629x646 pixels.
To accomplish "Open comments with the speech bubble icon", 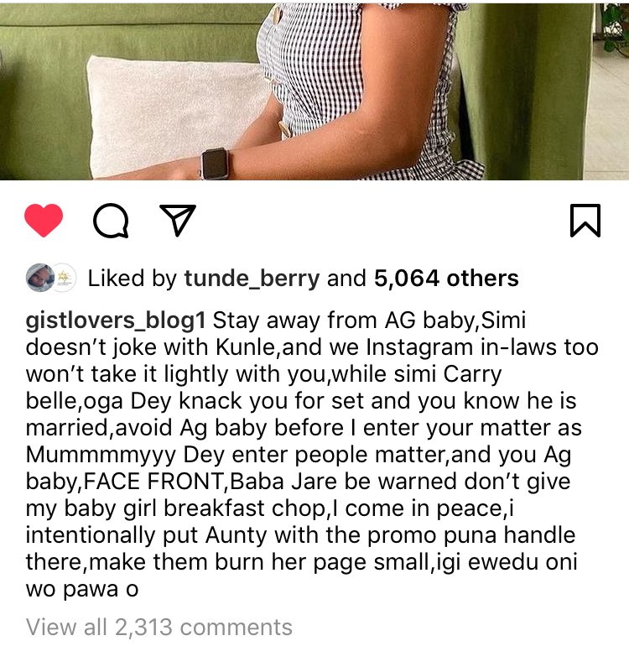I will pos(111,221).
